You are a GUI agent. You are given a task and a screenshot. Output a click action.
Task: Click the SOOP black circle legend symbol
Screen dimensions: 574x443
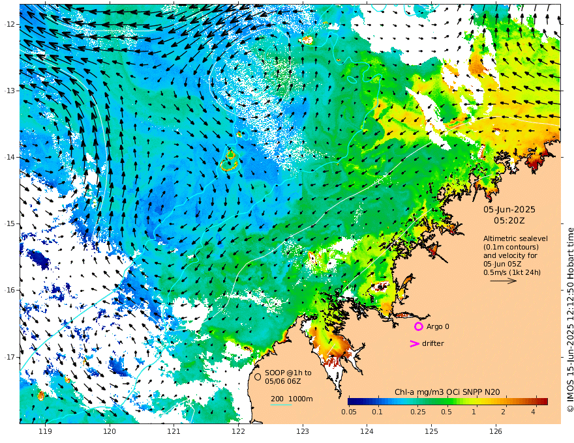pyautogui.click(x=258, y=377)
